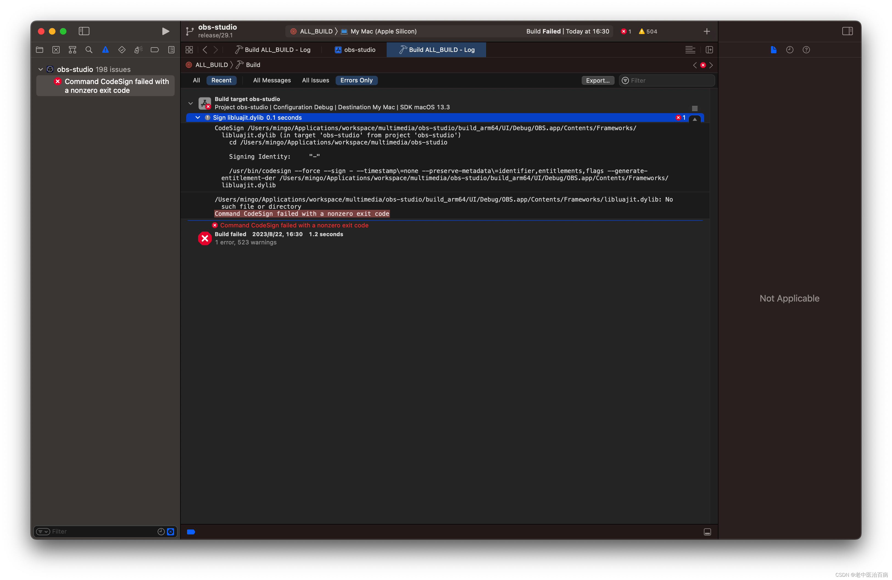Click the 'No such file or directory' line
The width and height of the screenshot is (892, 580).
(x=443, y=203)
